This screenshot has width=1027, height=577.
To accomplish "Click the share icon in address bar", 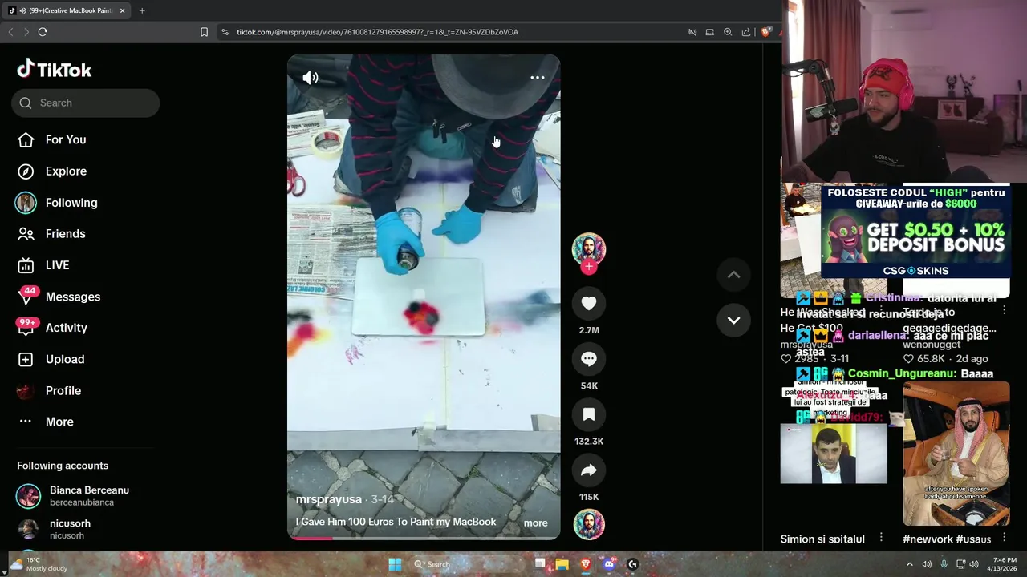I will [x=746, y=32].
